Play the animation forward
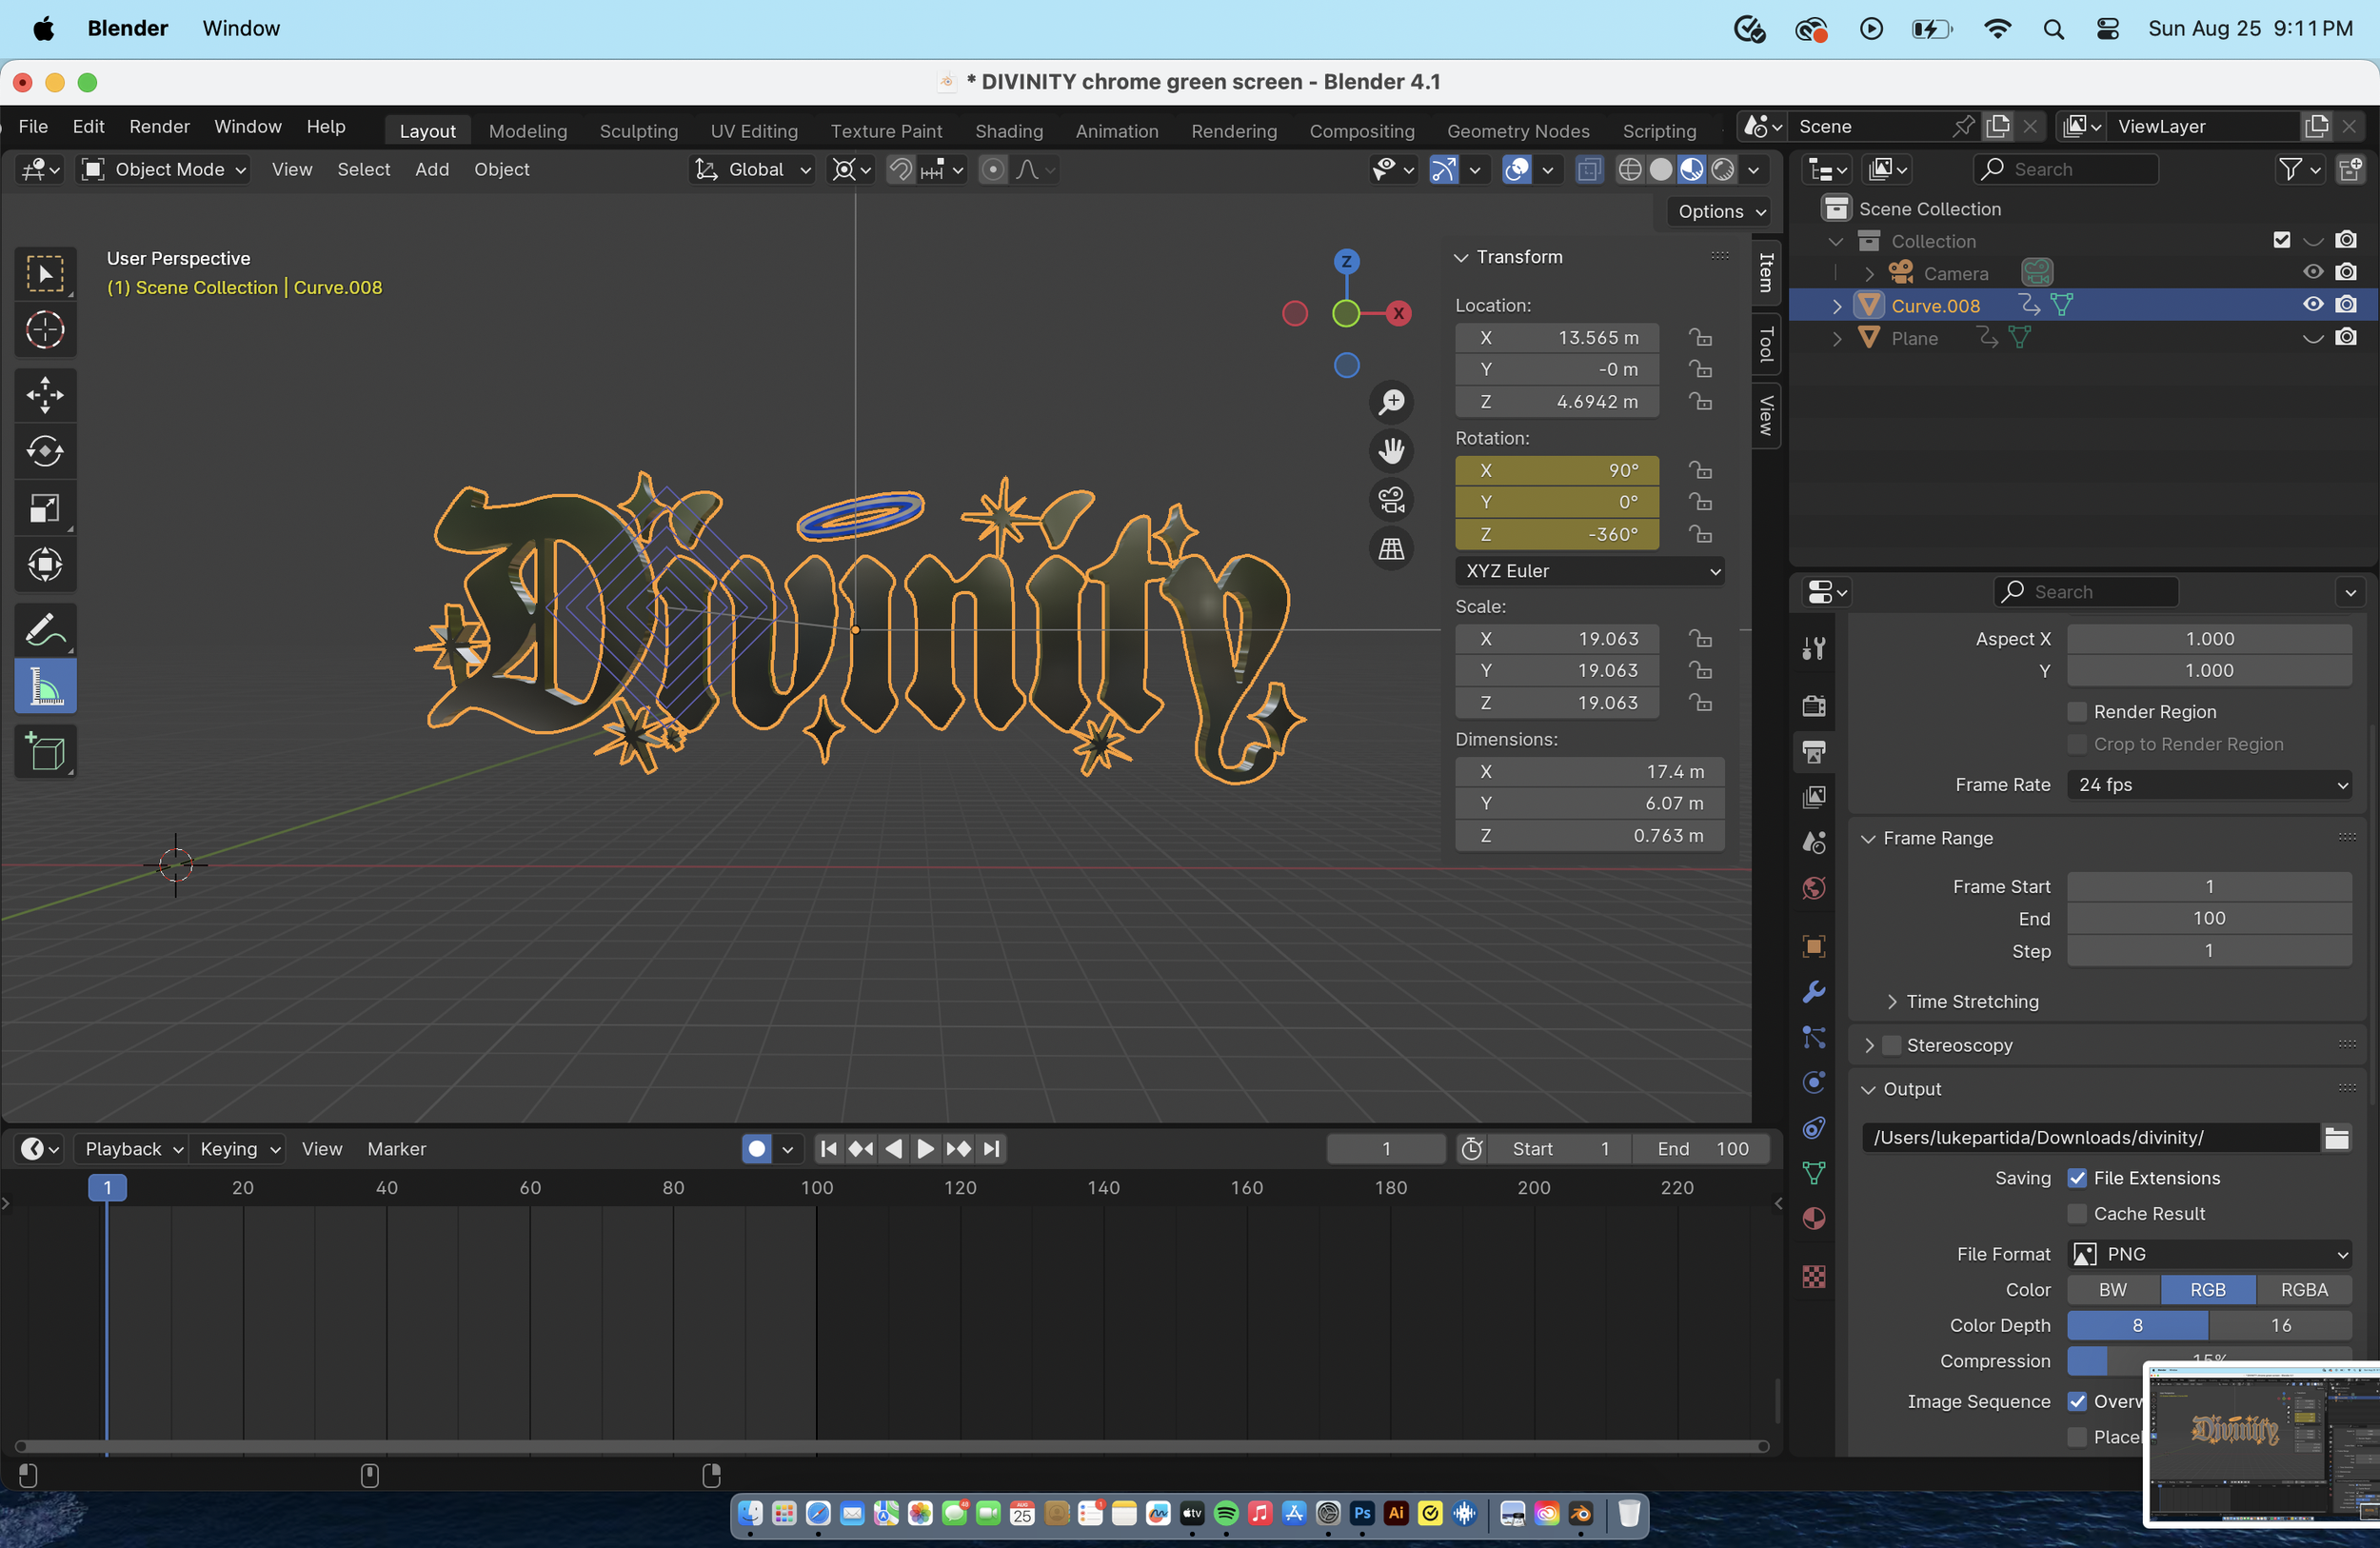This screenshot has height=1548, width=2380. coord(925,1149)
